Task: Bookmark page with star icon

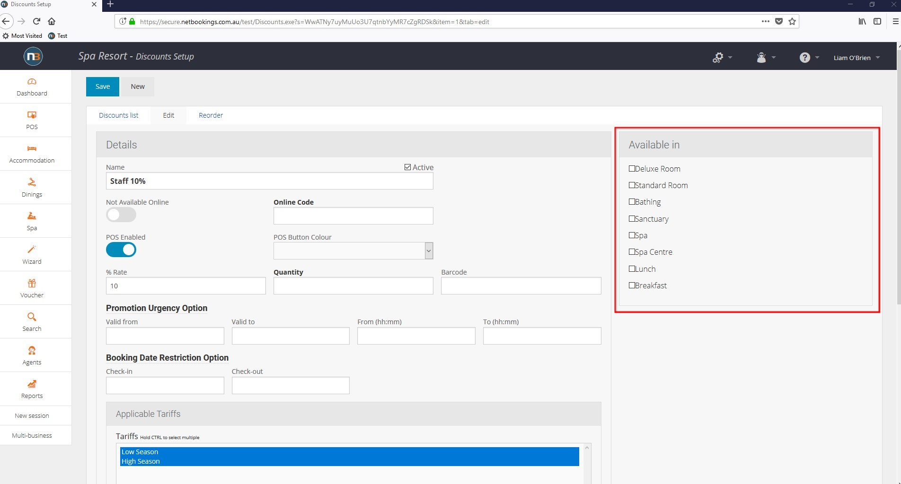Action: coord(792,21)
